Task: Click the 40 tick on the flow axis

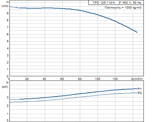Action: pos(44,79)
